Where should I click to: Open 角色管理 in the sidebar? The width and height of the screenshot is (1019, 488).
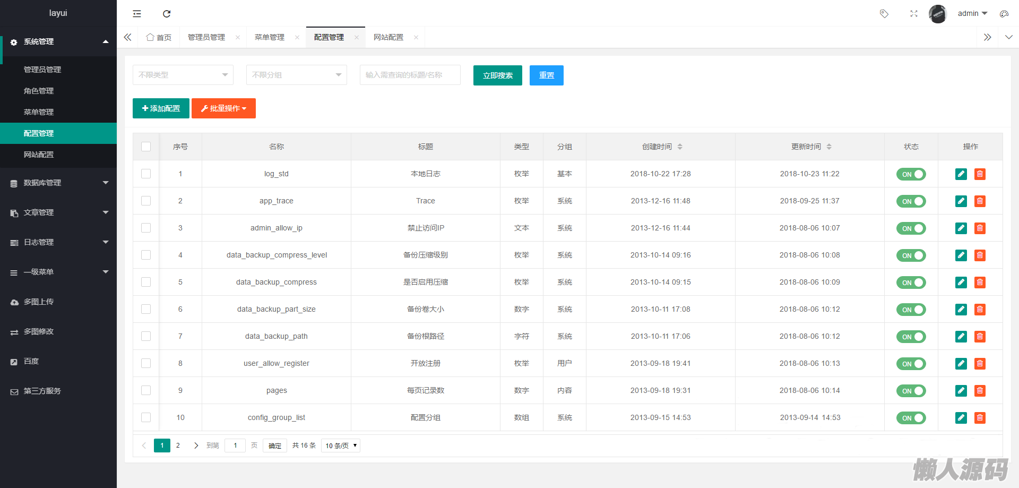[39, 91]
